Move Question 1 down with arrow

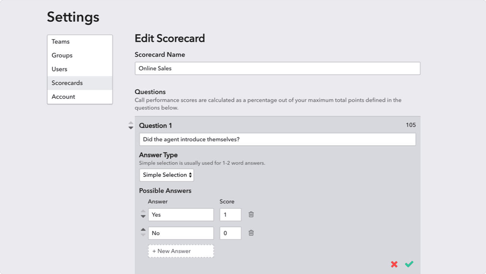click(131, 128)
